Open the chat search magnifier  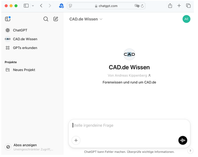pos(46,19)
